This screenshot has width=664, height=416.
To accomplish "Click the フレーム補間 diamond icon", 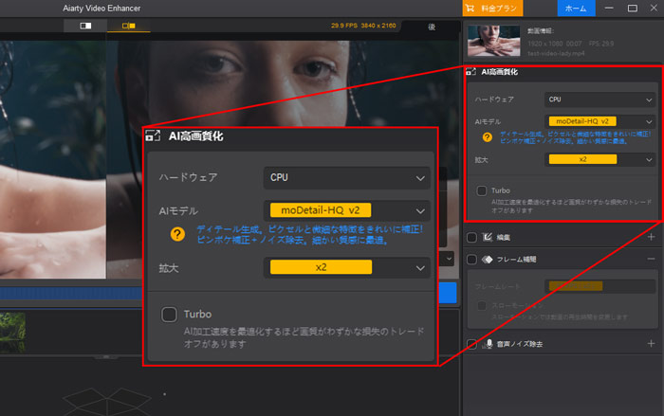I will (x=488, y=260).
